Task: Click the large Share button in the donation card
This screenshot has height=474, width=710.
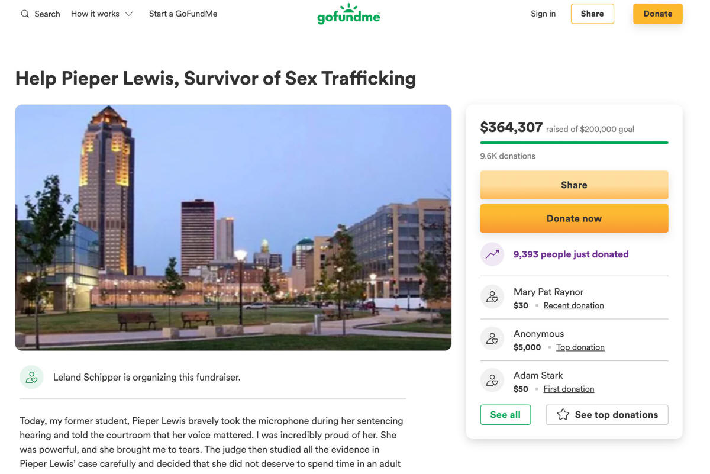Action: [x=574, y=185]
